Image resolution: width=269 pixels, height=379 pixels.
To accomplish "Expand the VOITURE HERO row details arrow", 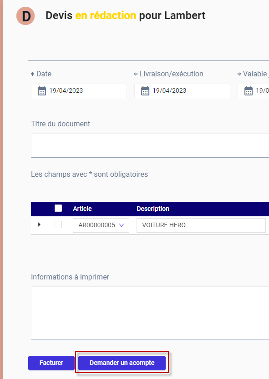I will tap(39, 225).
